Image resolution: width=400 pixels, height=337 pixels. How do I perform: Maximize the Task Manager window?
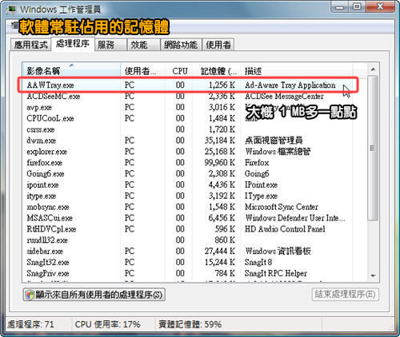click(x=357, y=6)
